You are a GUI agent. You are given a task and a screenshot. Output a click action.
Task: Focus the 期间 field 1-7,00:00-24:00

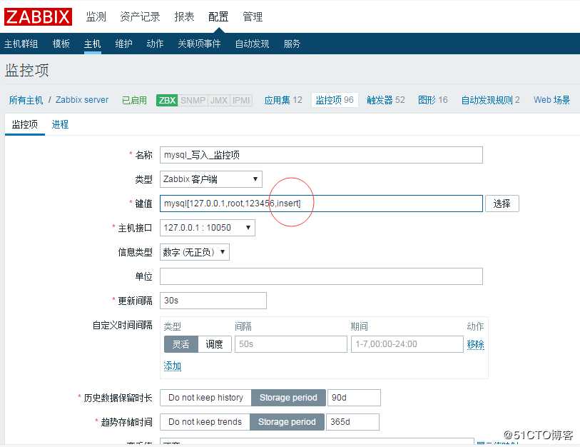pos(407,344)
